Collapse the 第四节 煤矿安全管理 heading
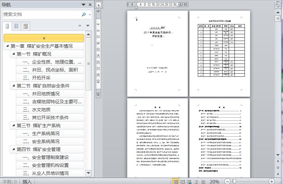Image resolution: width=283 pixels, height=184 pixels. (13, 149)
